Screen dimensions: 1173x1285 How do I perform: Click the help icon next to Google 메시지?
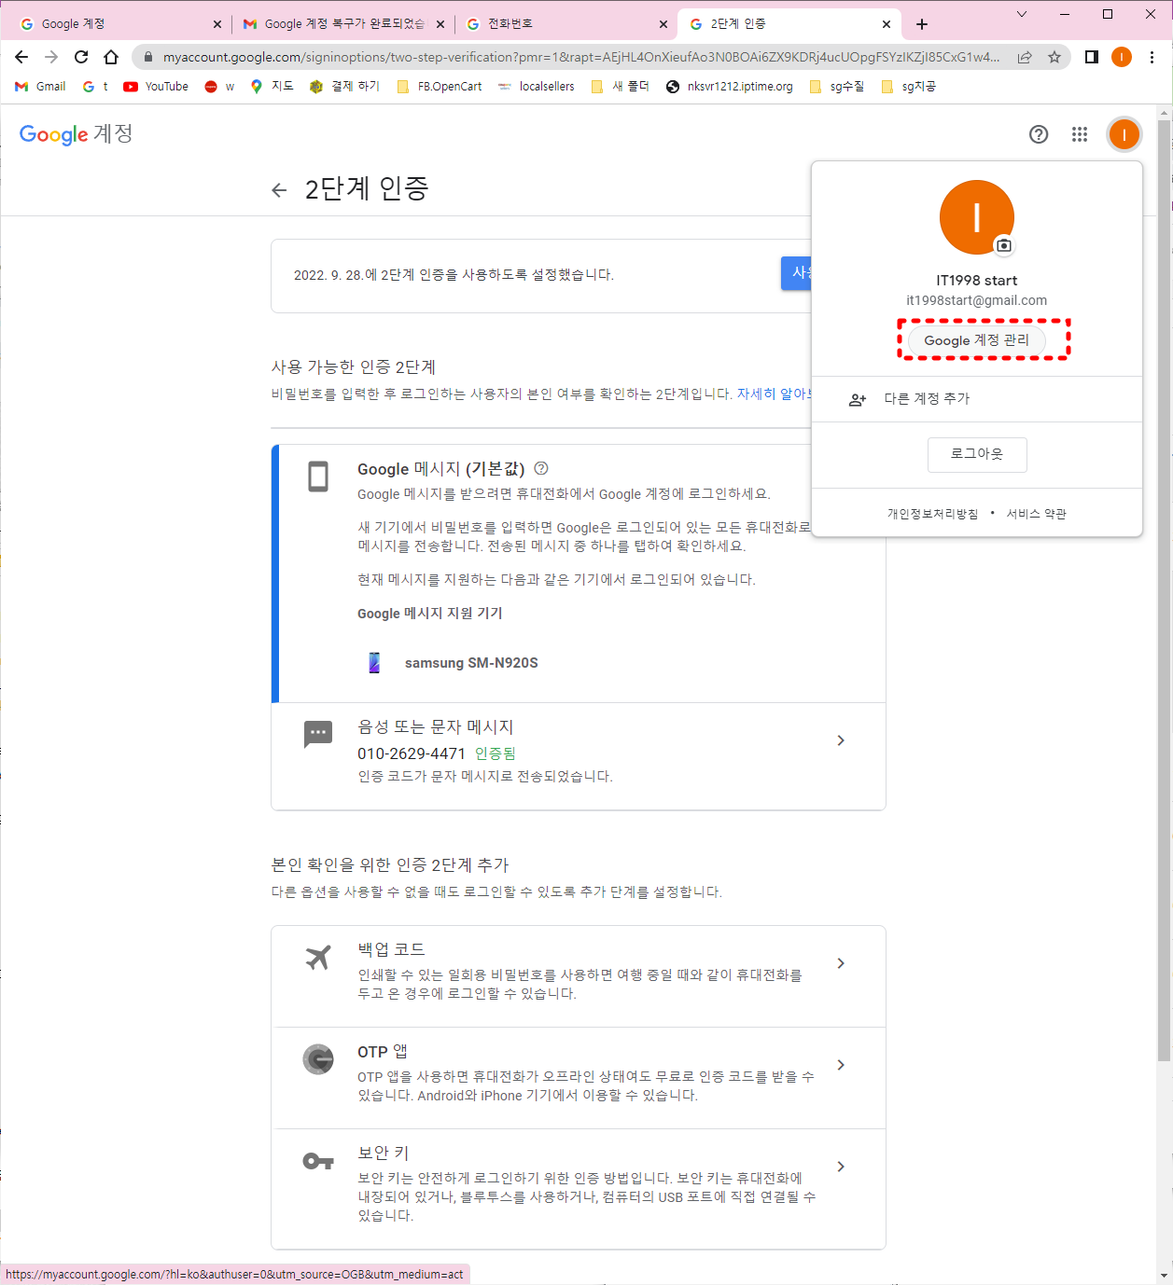click(541, 468)
